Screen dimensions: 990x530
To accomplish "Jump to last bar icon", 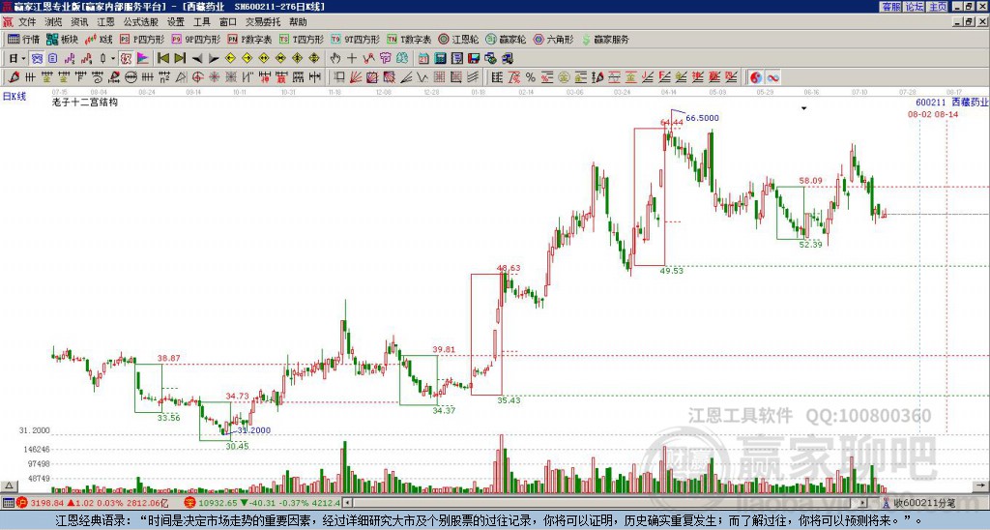I will coord(180,59).
